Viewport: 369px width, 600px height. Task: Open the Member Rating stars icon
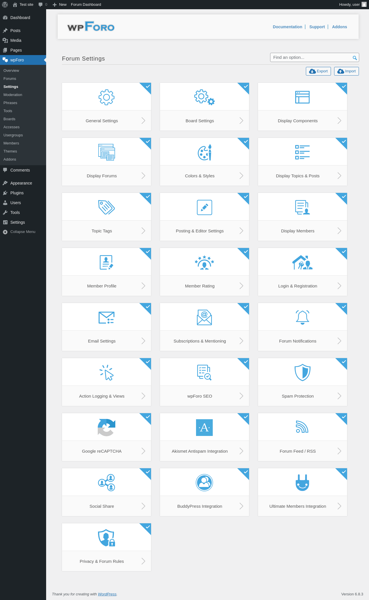[x=204, y=262]
